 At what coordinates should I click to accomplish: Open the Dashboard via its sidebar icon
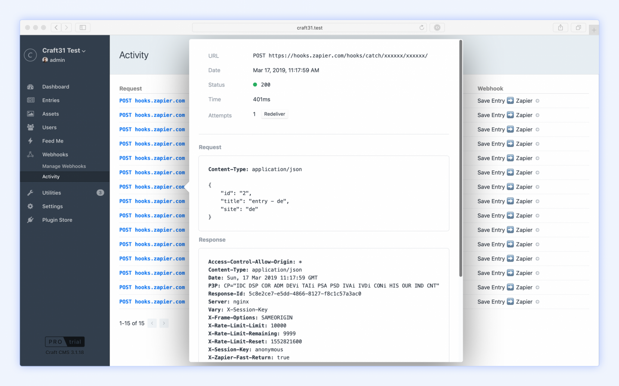tap(30, 87)
